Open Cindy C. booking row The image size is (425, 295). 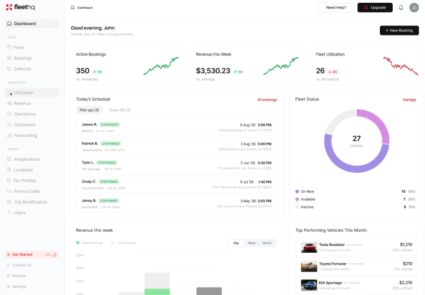coord(176,185)
